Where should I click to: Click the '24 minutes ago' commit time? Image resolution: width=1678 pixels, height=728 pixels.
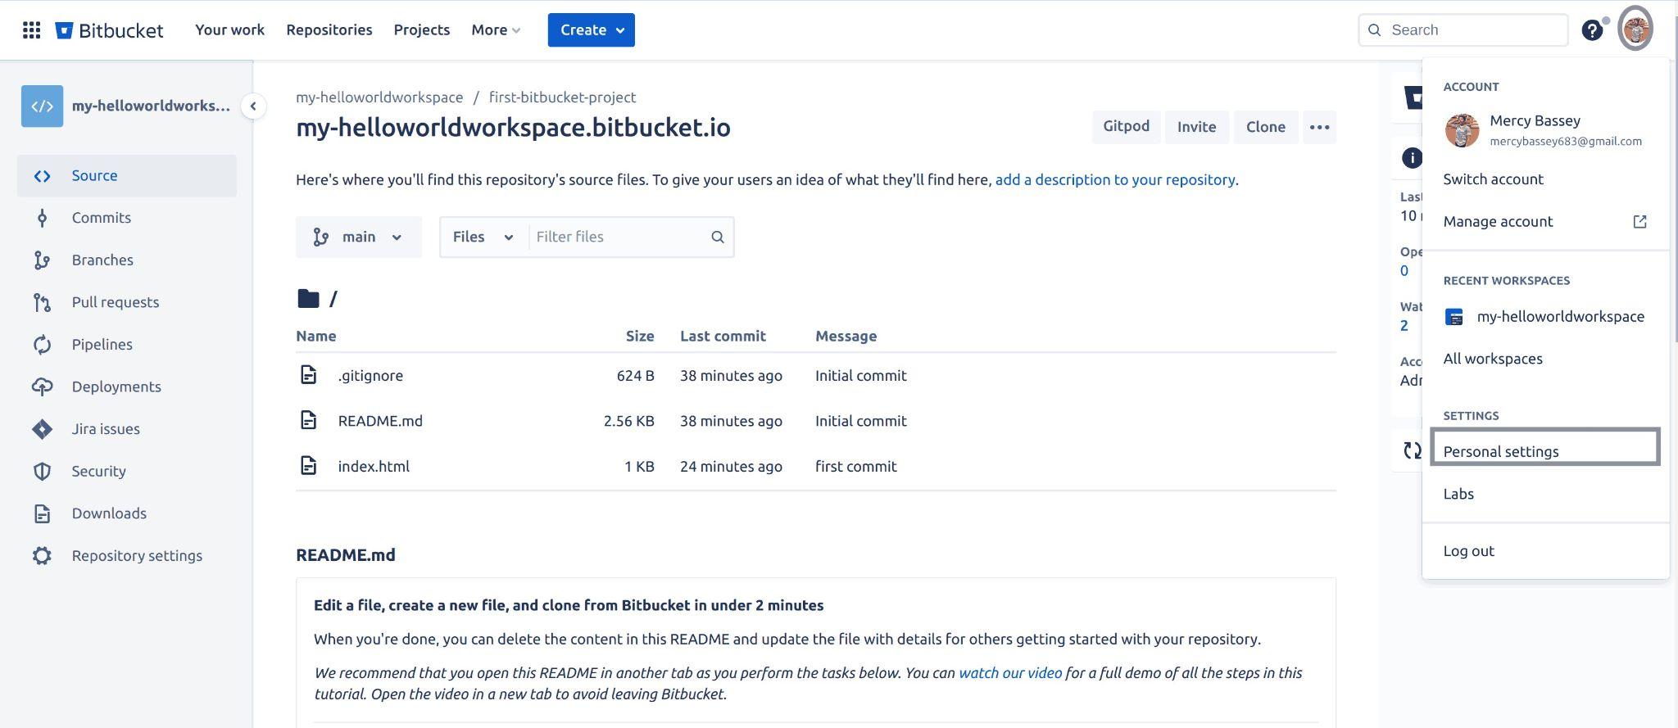[x=731, y=467]
